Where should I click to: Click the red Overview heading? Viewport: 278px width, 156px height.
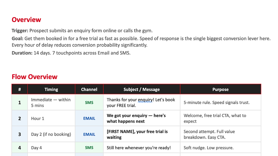[26, 19]
